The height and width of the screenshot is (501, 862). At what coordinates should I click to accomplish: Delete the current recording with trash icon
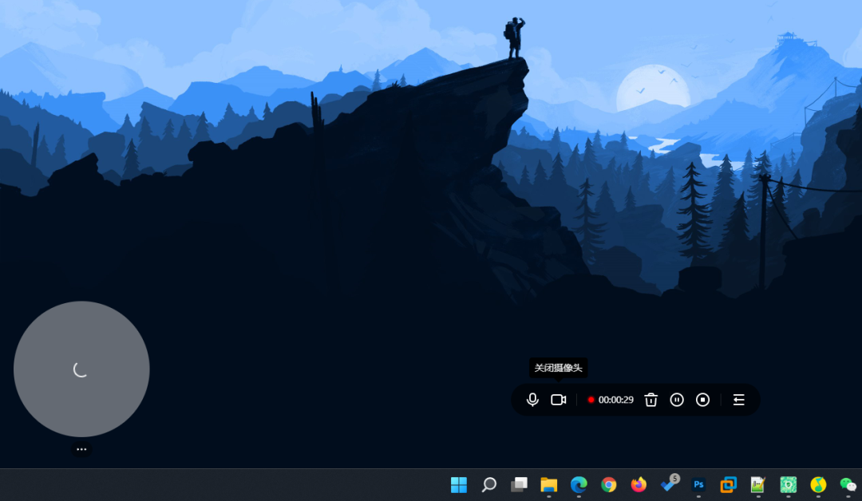pyautogui.click(x=651, y=400)
